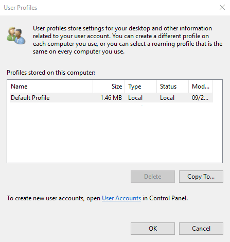The image size is (230, 242).
Task: Click the Delete button
Action: pos(153,177)
